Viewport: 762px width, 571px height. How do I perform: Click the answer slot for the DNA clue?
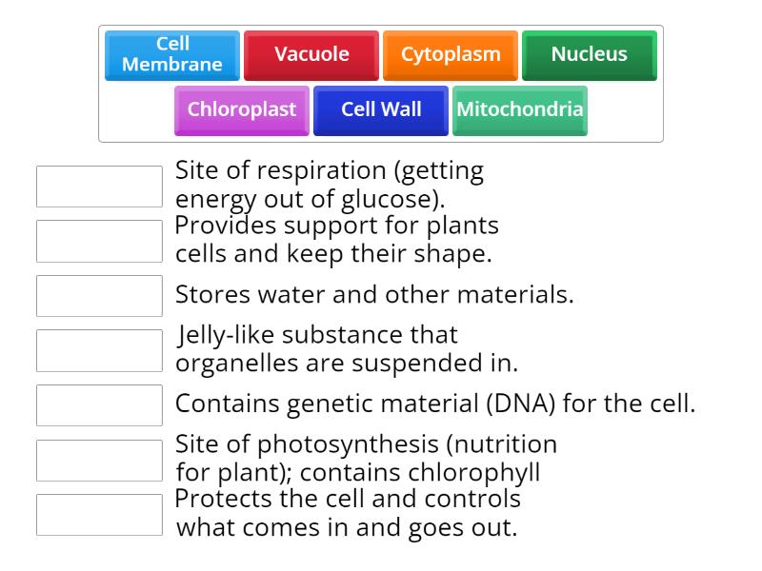coord(99,404)
